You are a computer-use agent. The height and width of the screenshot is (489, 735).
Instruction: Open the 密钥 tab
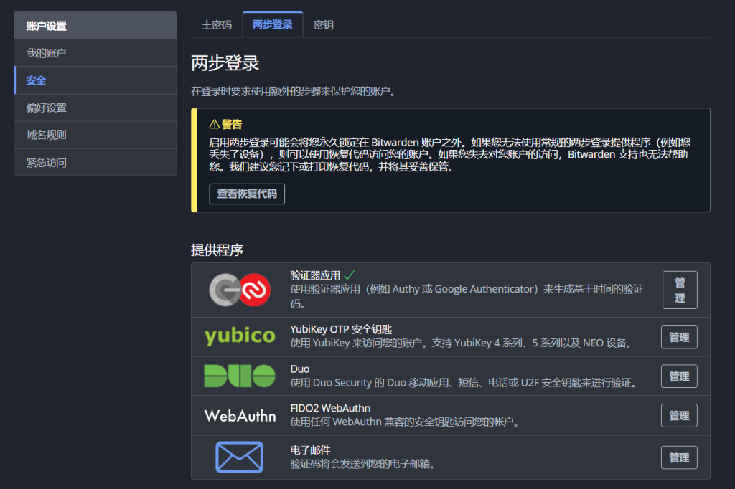322,24
